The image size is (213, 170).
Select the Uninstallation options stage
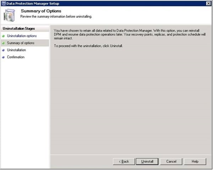point(22,36)
